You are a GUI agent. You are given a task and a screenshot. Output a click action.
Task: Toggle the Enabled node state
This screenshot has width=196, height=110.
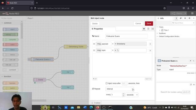click(96, 103)
